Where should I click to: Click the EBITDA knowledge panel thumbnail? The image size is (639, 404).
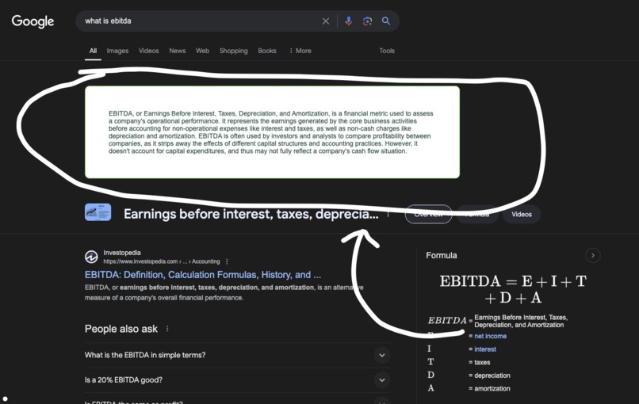point(98,212)
